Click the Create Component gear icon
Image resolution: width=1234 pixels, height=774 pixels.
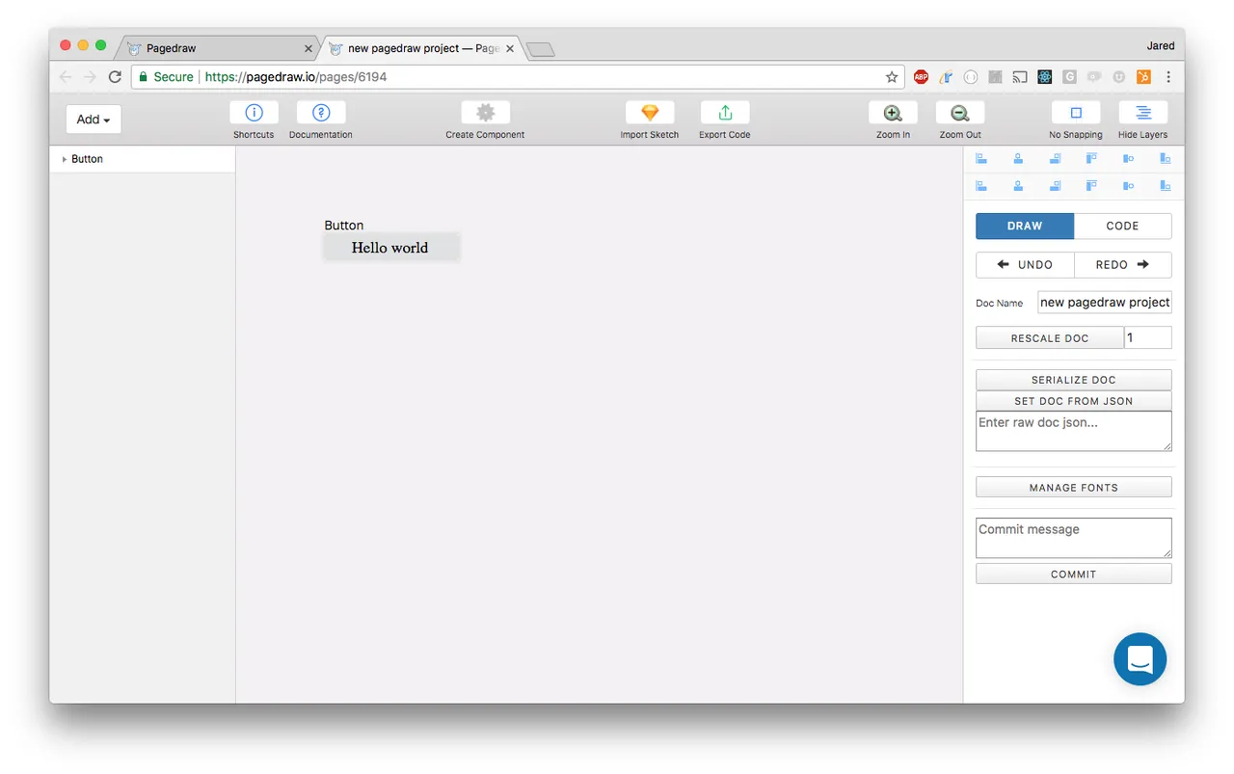(x=485, y=113)
